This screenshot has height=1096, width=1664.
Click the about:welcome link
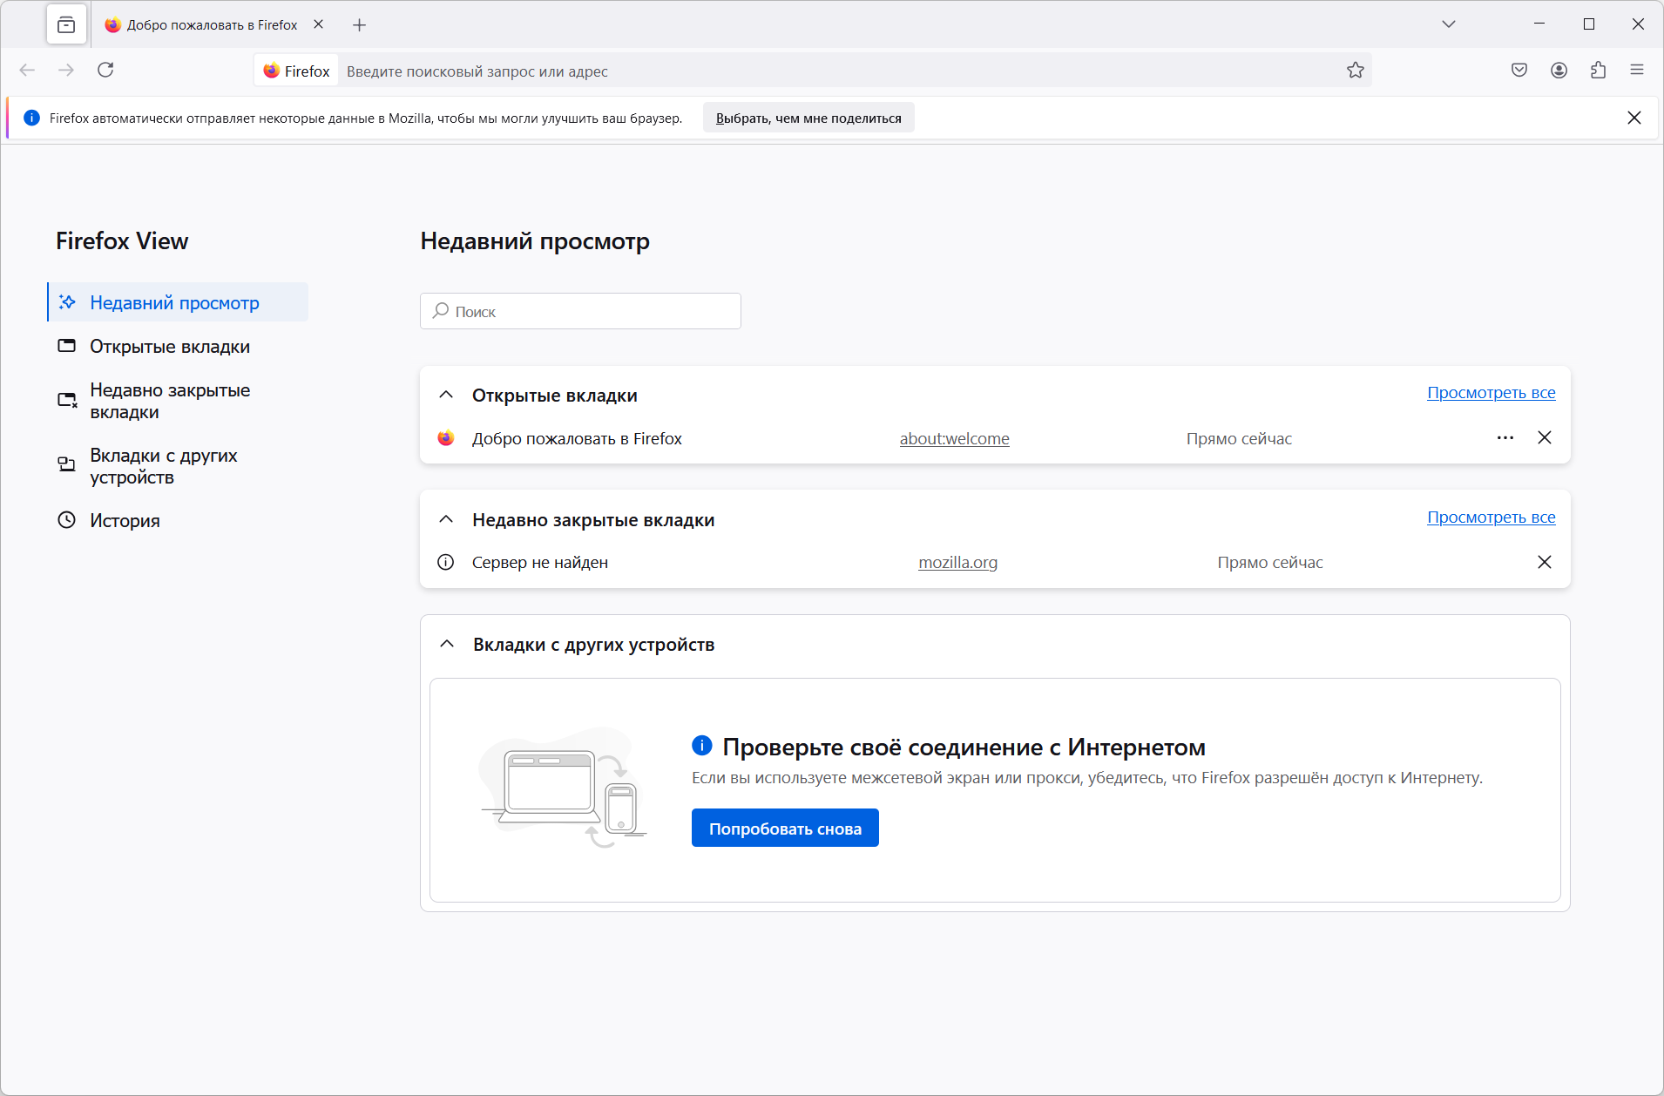click(954, 438)
